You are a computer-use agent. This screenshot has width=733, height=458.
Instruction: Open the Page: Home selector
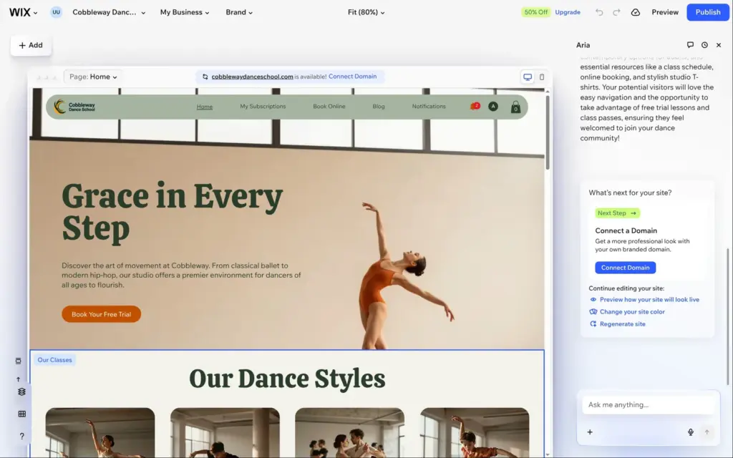(93, 77)
